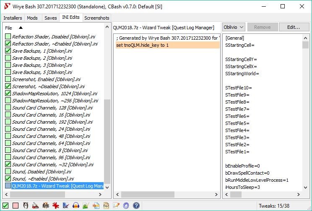This screenshot has width=312, height=211.
Task: Check Refraction Shader, Disabled tweak checkbox
Action: tap(8, 36)
